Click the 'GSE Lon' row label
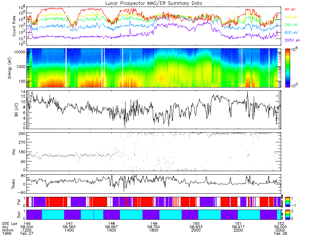The width and height of the screenshot is (312, 243). click(10, 224)
